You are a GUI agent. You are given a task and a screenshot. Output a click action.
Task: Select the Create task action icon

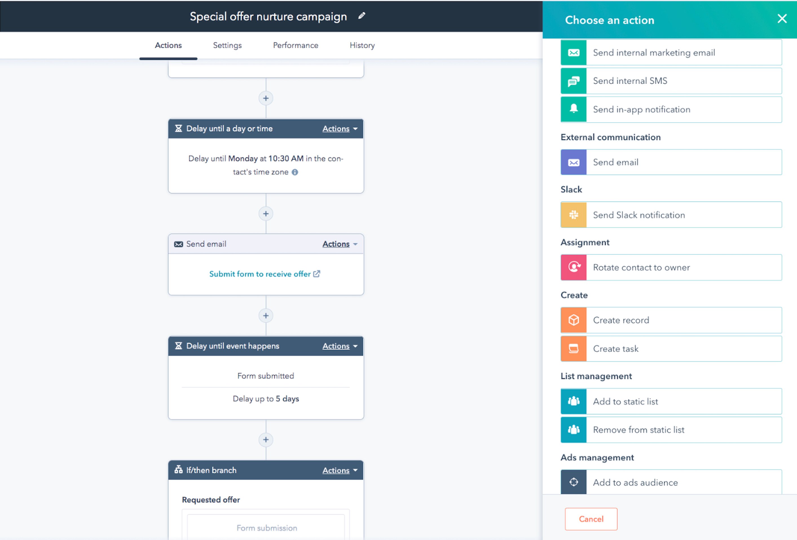(573, 349)
